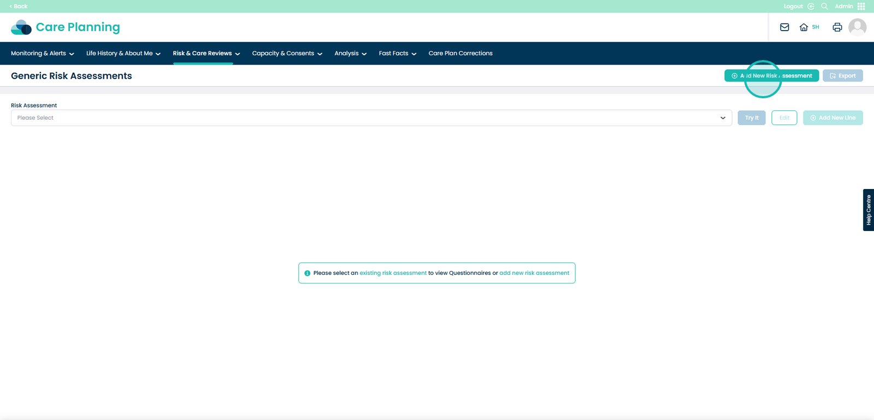Click the Logout icon in top bar

point(811,7)
